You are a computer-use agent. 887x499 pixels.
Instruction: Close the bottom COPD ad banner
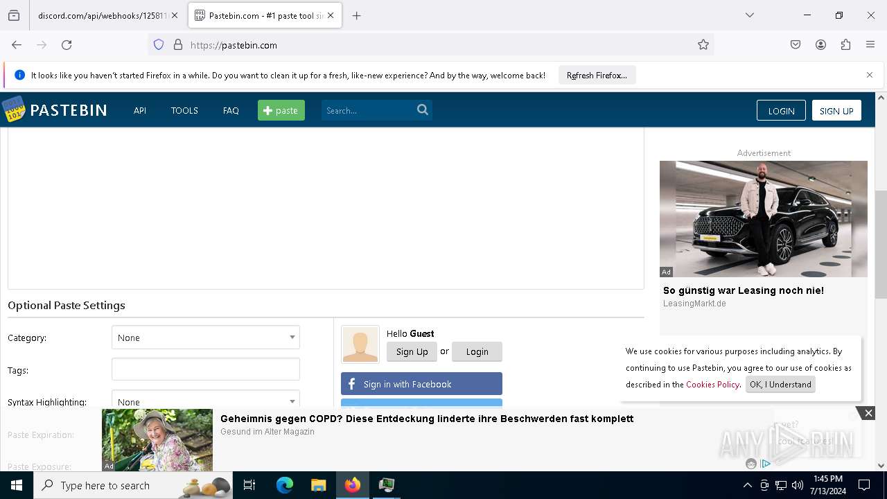click(x=868, y=413)
